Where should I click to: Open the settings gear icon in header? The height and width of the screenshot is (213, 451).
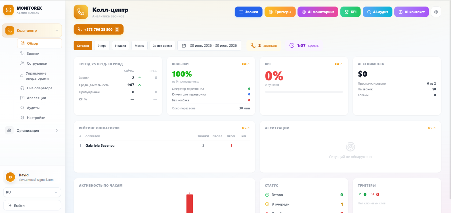click(436, 12)
